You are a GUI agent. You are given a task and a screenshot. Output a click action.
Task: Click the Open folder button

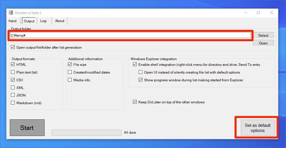(x=263, y=43)
